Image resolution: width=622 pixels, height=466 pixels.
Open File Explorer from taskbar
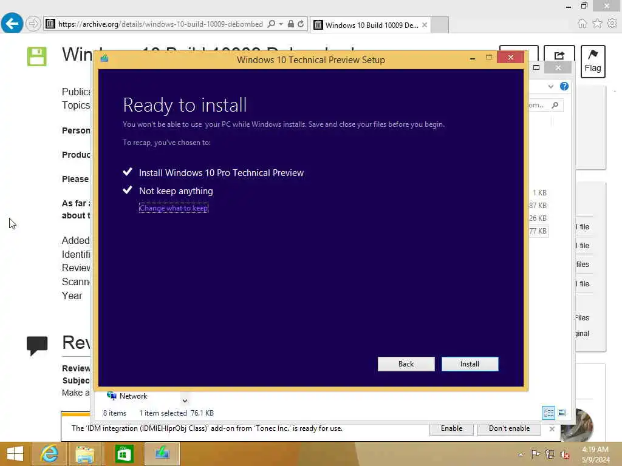click(x=85, y=454)
